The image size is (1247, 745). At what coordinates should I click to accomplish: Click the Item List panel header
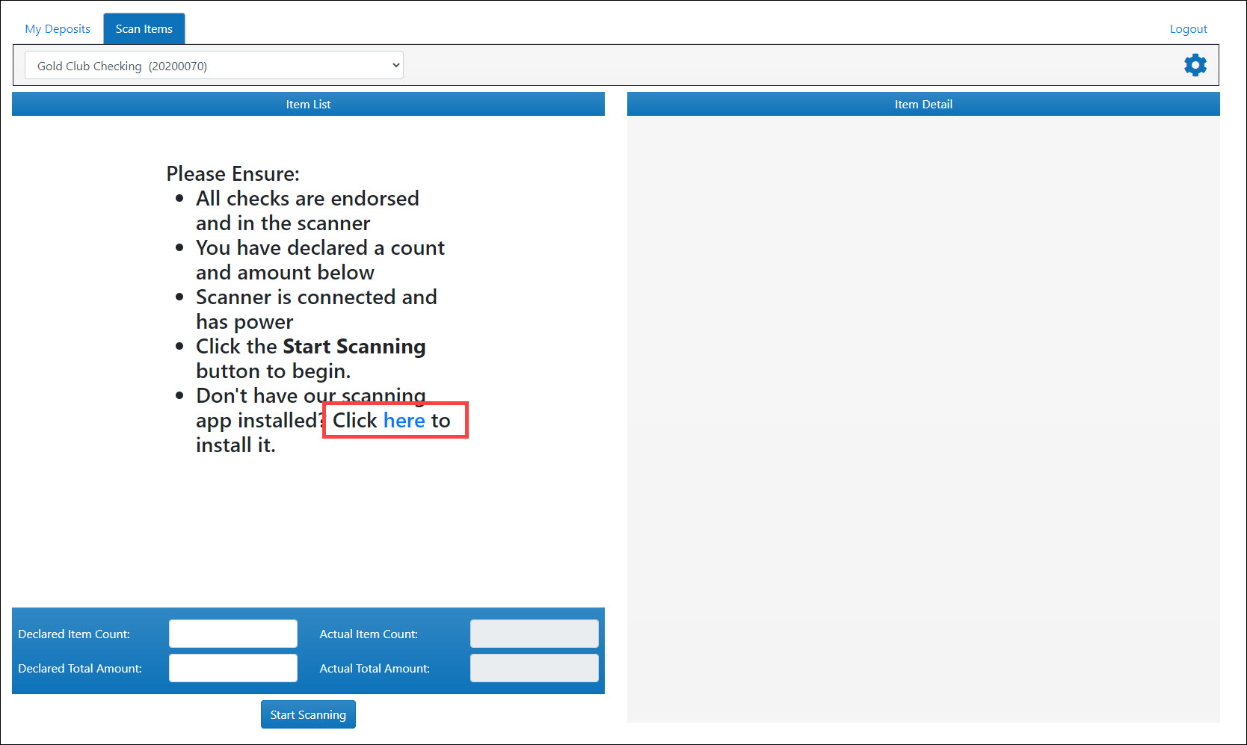click(308, 105)
